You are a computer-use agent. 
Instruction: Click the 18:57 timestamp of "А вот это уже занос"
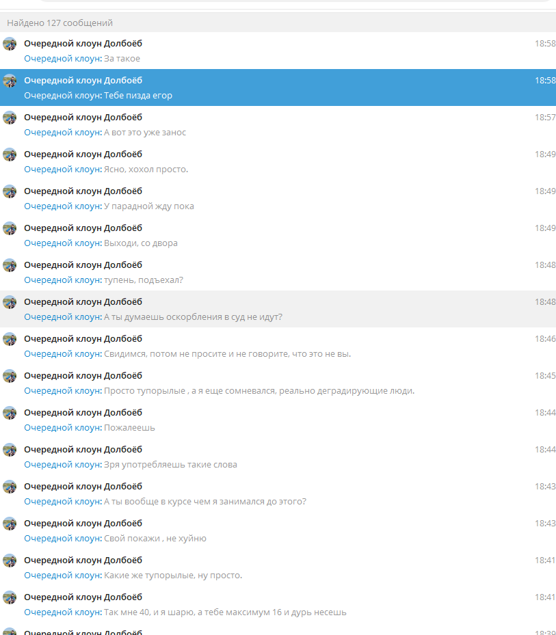click(x=545, y=117)
